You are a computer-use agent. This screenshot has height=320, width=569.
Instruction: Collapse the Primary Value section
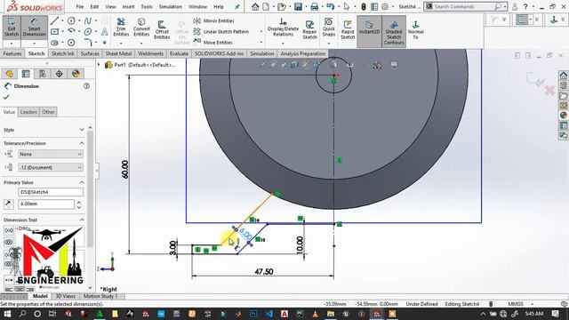tap(82, 182)
